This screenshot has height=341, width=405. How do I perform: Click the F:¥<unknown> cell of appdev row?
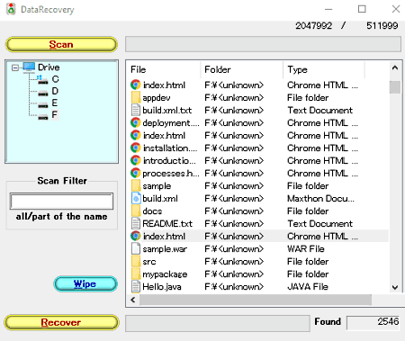click(x=234, y=98)
